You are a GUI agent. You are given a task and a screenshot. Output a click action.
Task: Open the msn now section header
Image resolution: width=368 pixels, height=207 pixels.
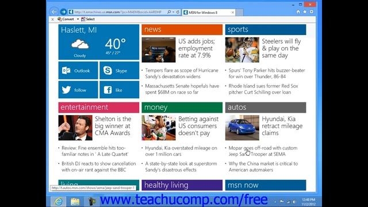coord(266,185)
